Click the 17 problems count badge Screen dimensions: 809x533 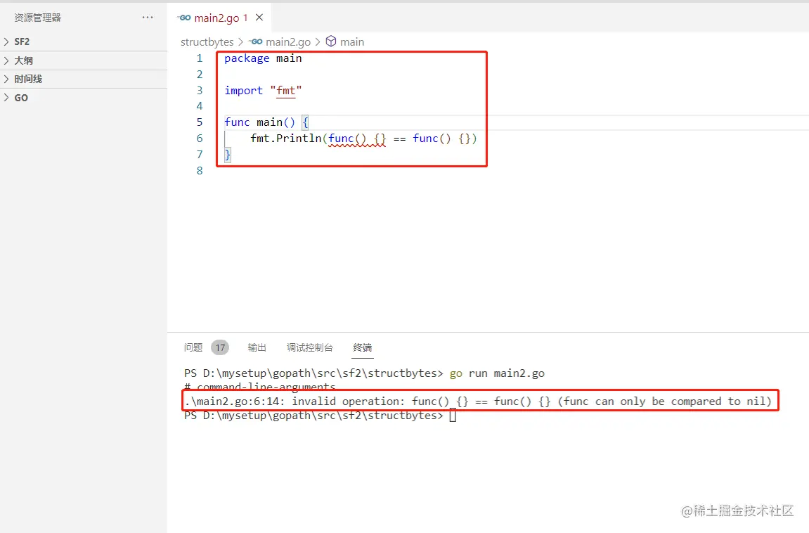click(x=220, y=347)
